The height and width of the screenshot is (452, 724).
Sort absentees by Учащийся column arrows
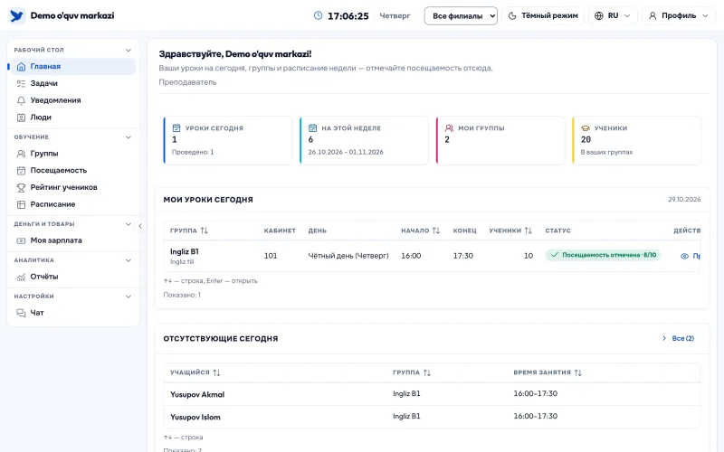tap(216, 372)
